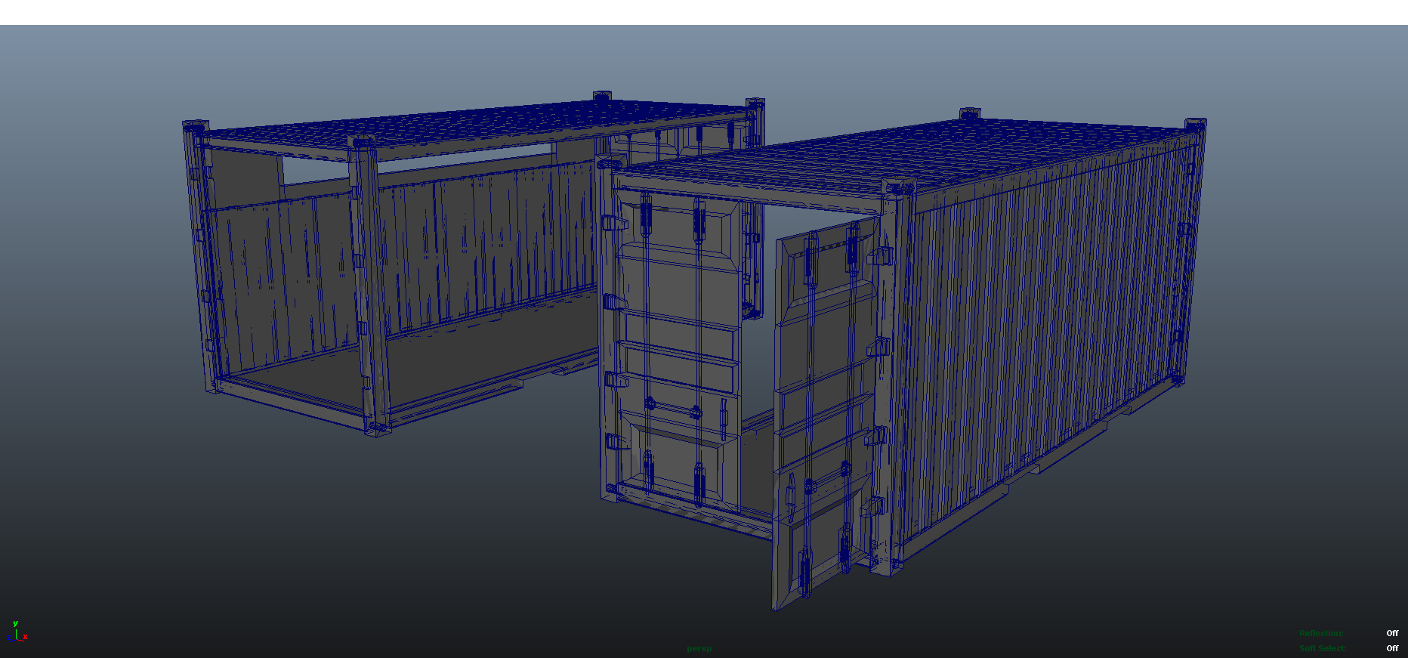This screenshot has width=1408, height=658.
Task: Select the swung-open door of the front container
Action: point(826,414)
